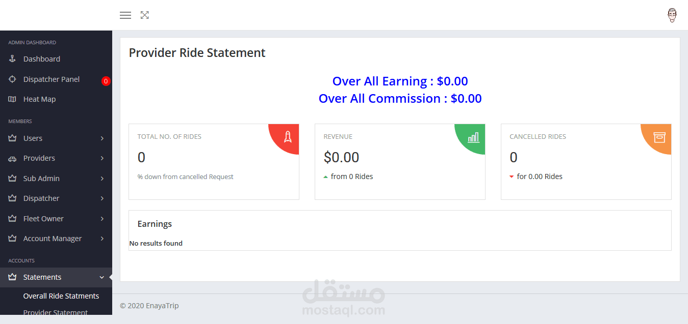This screenshot has width=688, height=324.
Task: Click the Over All Earning $0.00 text
Action: point(400,81)
